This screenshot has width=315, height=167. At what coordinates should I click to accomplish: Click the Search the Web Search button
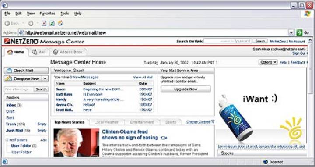(x=260, y=41)
